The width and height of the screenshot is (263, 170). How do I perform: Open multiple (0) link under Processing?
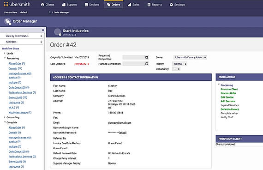coord(15,83)
